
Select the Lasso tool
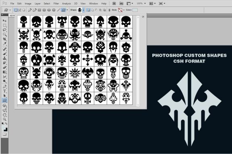point(4,30)
